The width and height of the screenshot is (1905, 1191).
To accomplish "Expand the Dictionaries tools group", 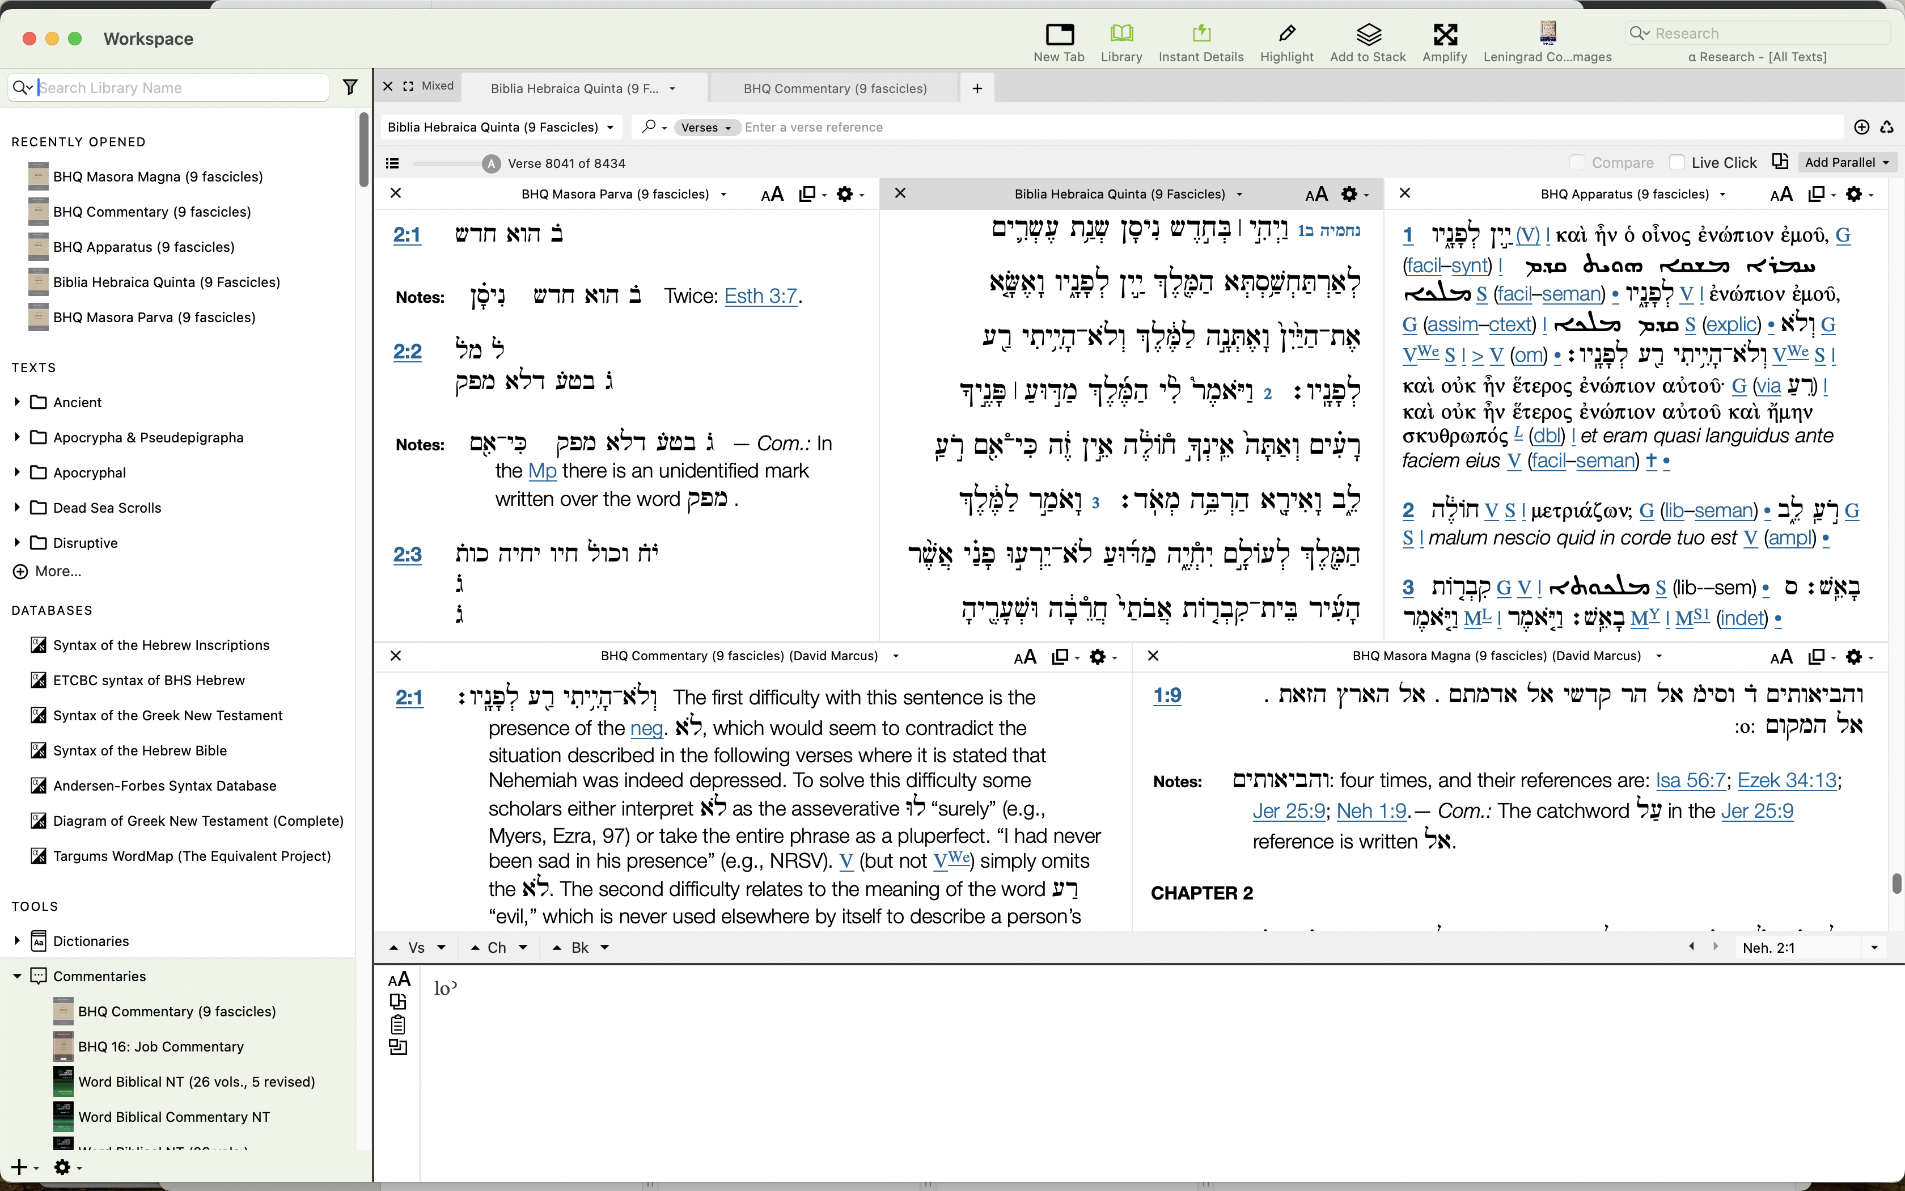I will point(16,940).
